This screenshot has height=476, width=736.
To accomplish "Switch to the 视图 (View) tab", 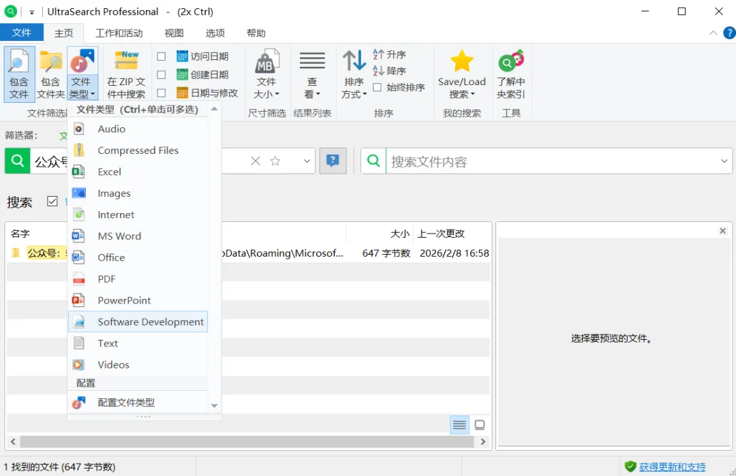I will [174, 33].
